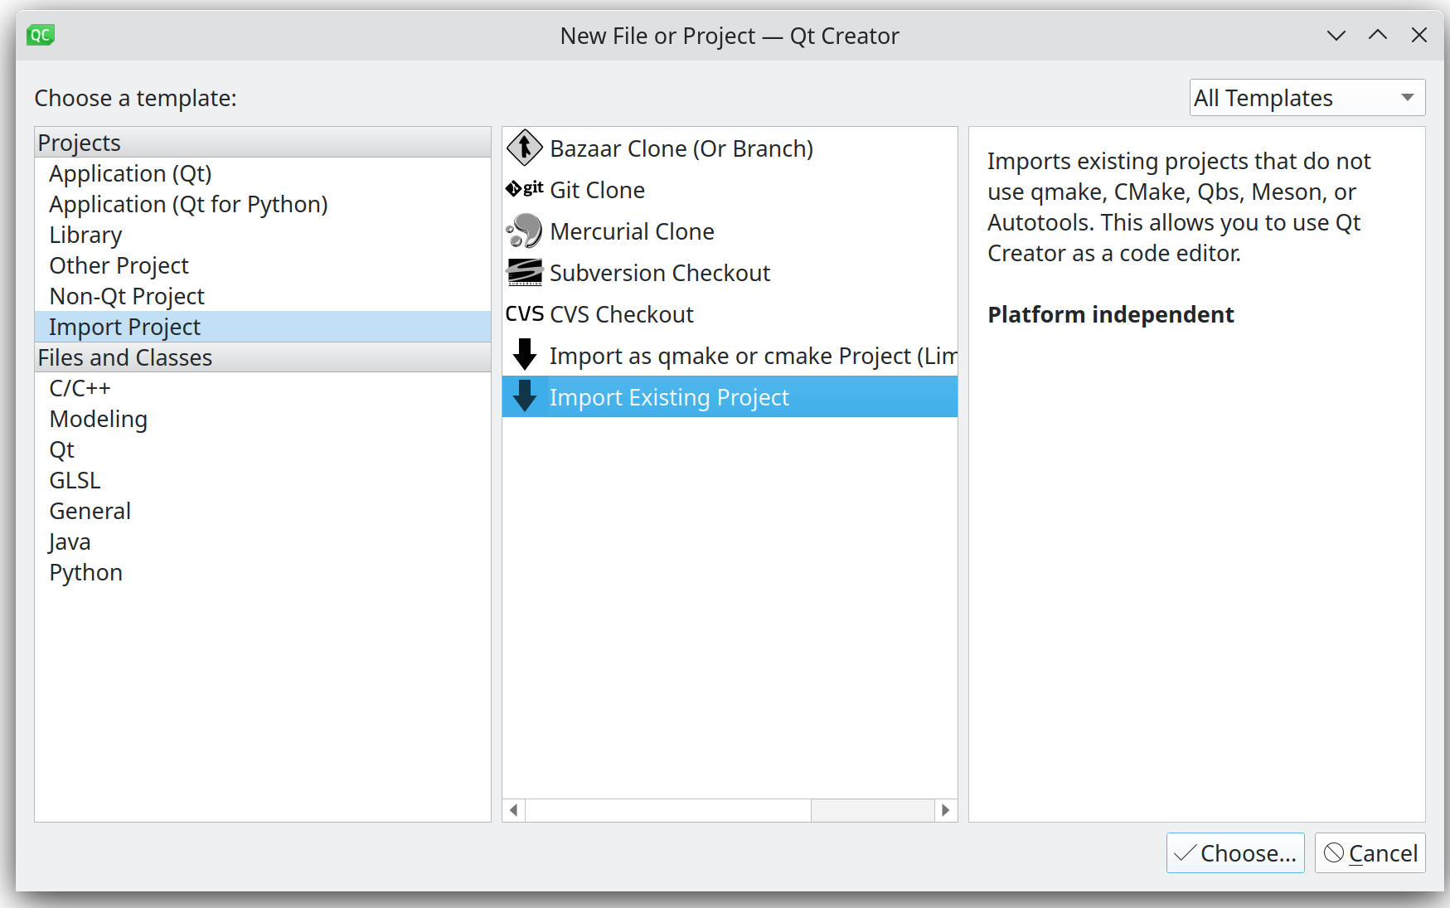Image resolution: width=1450 pixels, height=908 pixels.
Task: Select the Files and Classes section header
Action: 124,357
